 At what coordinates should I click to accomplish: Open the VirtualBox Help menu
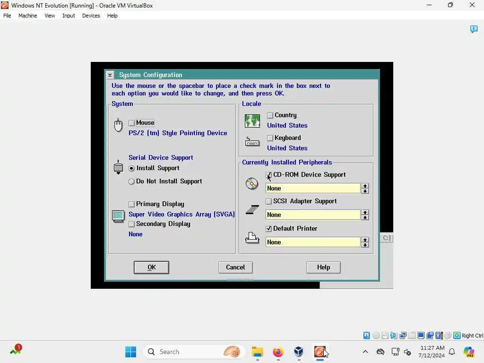coord(112,16)
